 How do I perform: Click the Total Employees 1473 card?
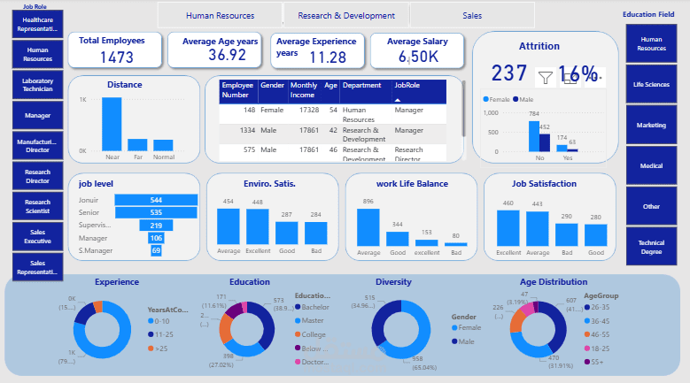point(115,50)
